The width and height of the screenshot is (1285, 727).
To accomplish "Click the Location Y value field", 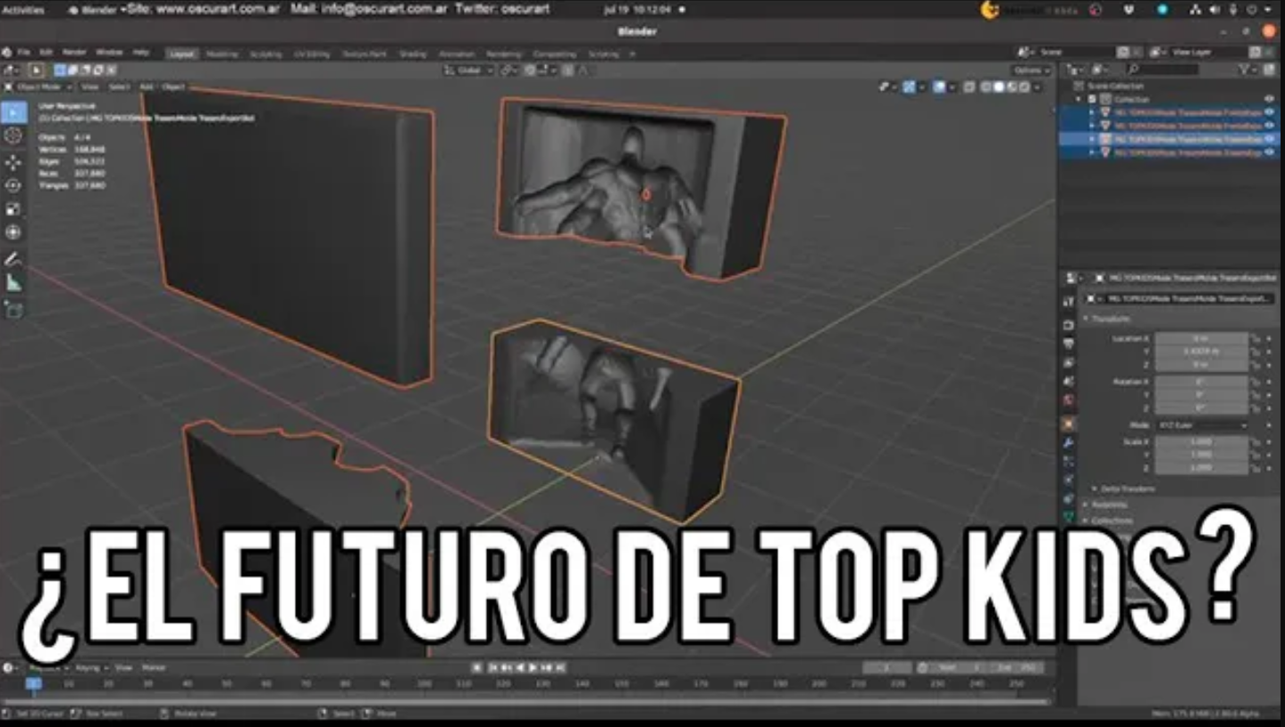I will coord(1201,352).
